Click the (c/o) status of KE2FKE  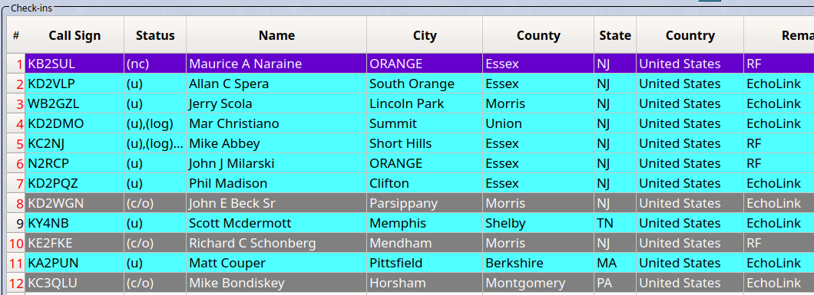pos(155,243)
